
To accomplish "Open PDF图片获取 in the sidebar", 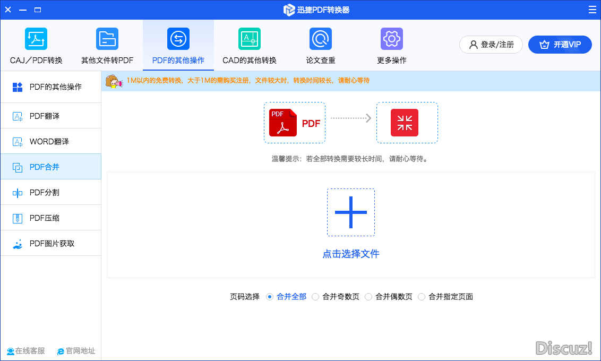I will [x=50, y=243].
